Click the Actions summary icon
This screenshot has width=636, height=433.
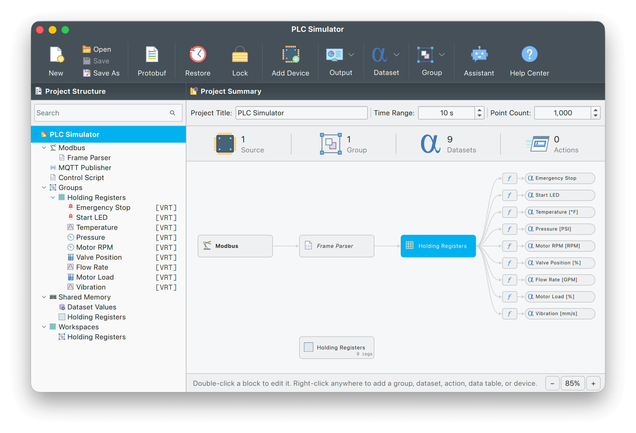[x=538, y=144]
